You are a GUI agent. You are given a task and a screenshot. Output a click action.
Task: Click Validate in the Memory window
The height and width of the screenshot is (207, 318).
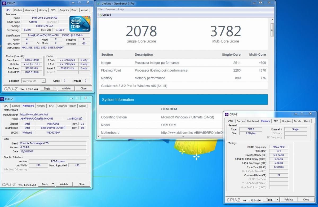click(289, 200)
